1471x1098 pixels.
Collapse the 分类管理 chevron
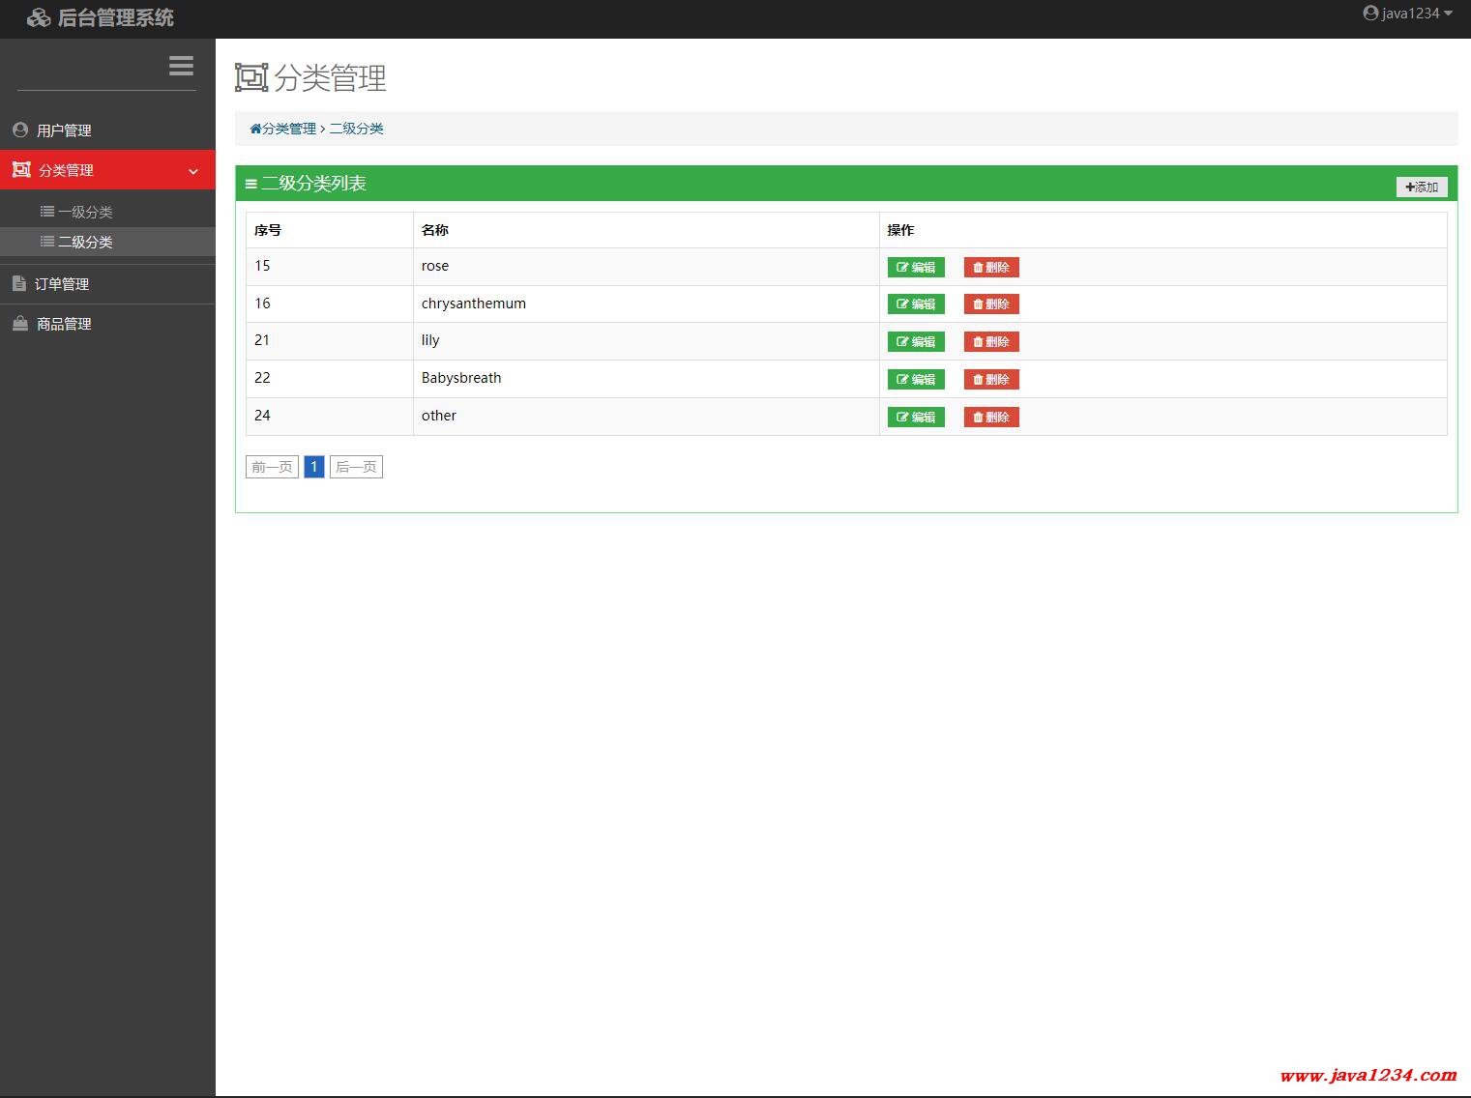click(x=193, y=171)
